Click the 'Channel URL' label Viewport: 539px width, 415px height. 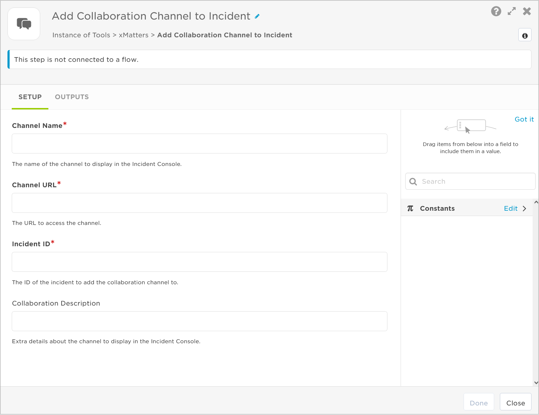[34, 185]
